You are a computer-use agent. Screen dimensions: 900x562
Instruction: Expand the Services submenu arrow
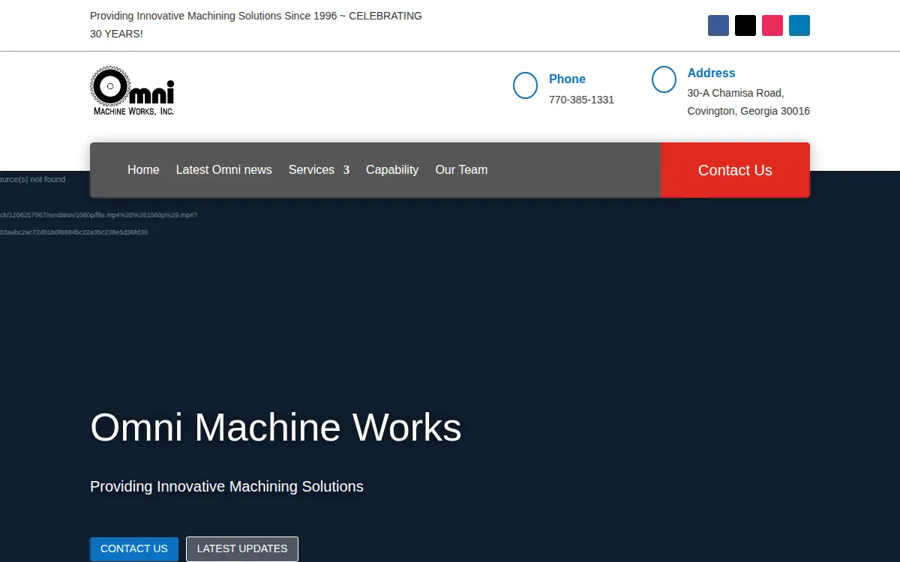tap(346, 170)
